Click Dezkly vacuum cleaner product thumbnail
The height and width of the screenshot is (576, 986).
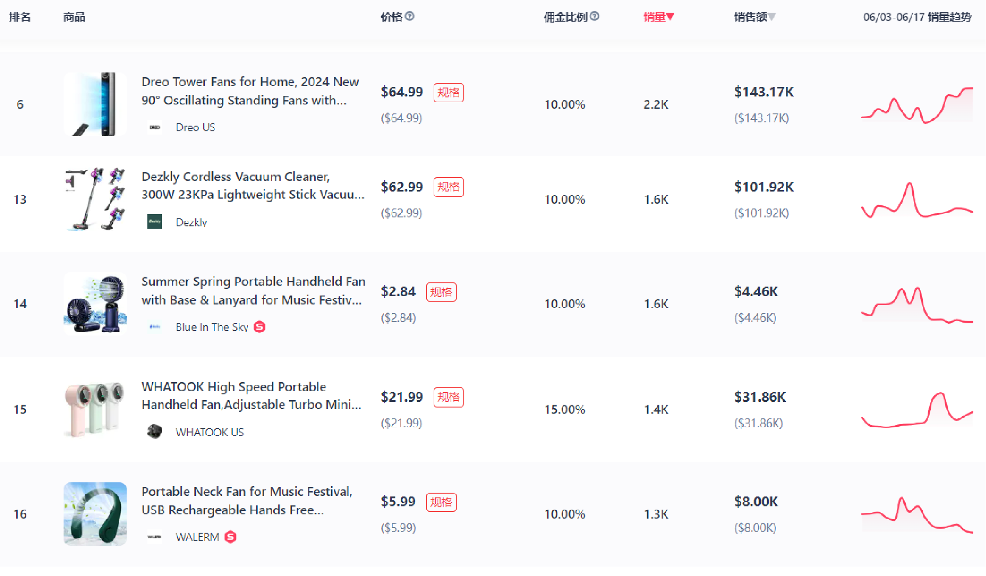point(95,199)
